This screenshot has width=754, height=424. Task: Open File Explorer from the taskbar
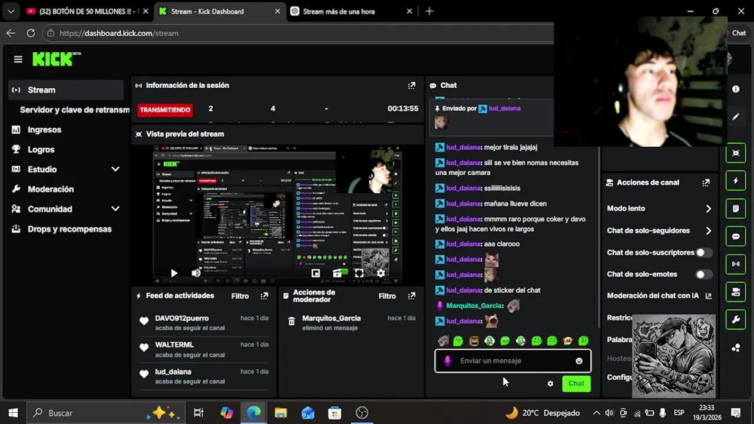(x=280, y=413)
